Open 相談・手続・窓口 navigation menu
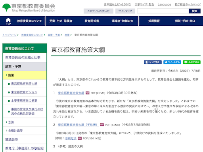 [185, 21]
